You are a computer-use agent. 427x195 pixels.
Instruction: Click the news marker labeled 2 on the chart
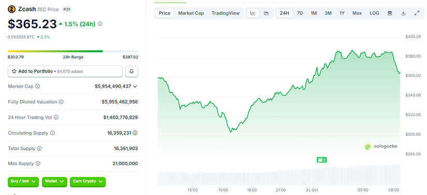point(321,160)
